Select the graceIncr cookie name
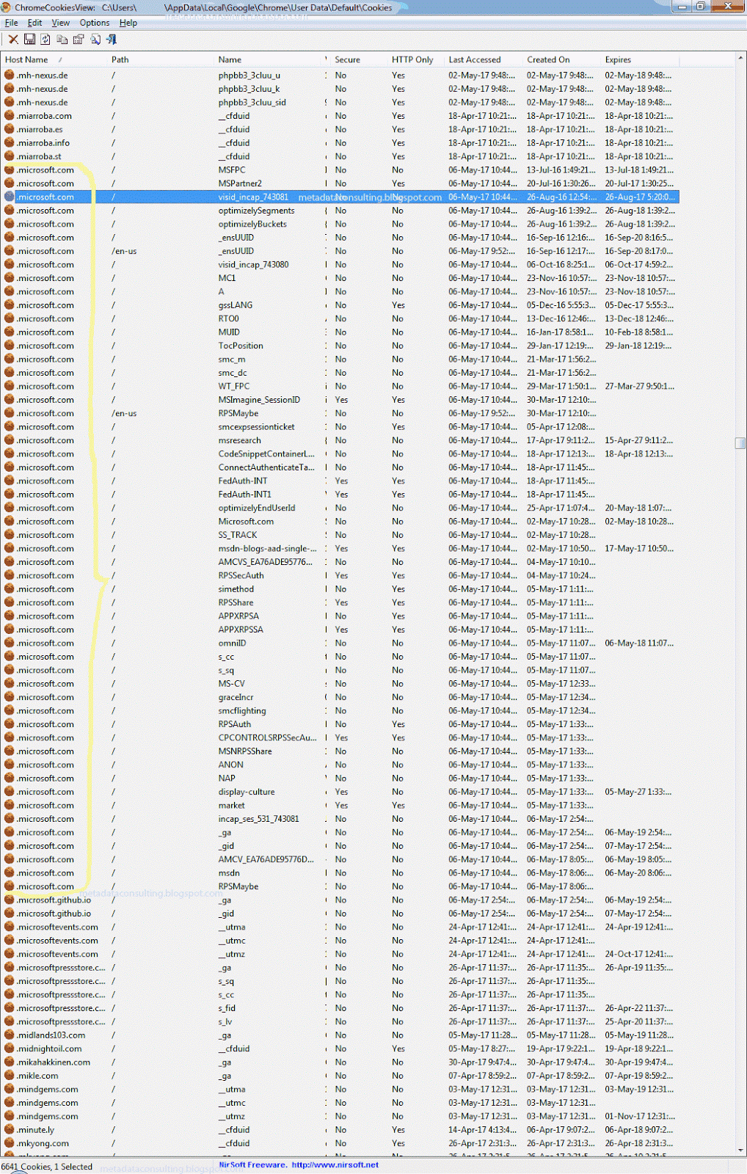This screenshot has height=1174, width=747. (x=236, y=697)
